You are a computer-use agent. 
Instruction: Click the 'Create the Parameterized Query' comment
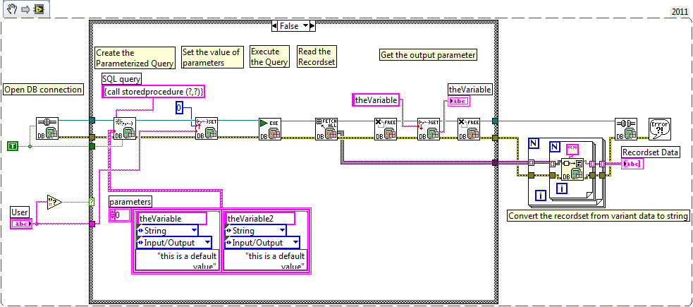135,58
